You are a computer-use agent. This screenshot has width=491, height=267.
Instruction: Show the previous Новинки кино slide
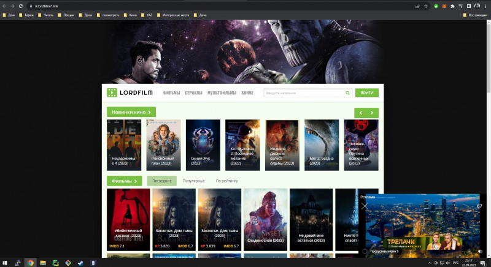click(360, 113)
